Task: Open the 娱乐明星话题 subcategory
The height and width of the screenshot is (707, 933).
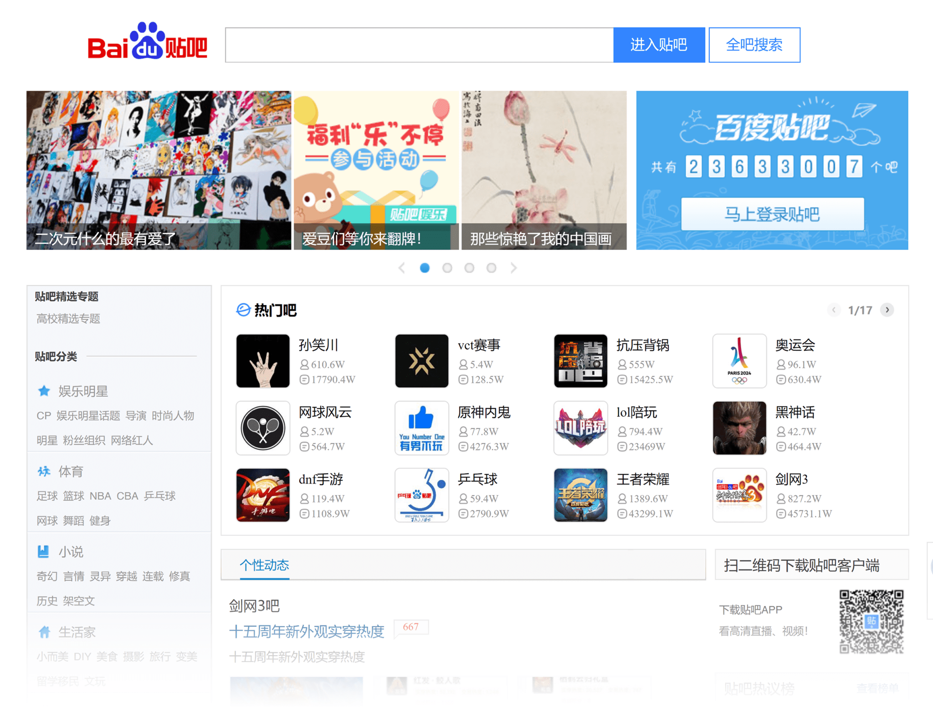Action: coord(88,415)
